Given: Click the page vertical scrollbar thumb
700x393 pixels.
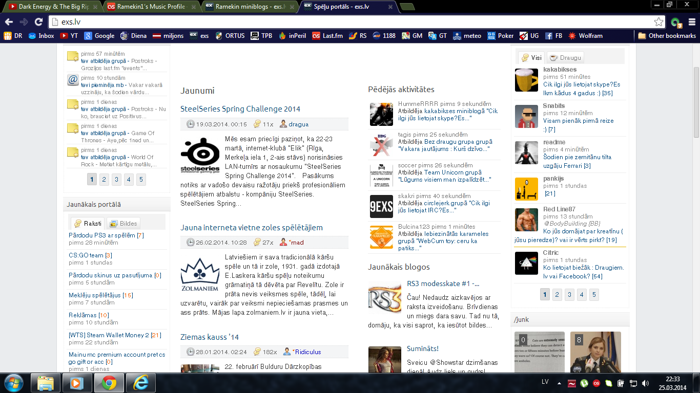Looking at the screenshot, I should click(696, 102).
